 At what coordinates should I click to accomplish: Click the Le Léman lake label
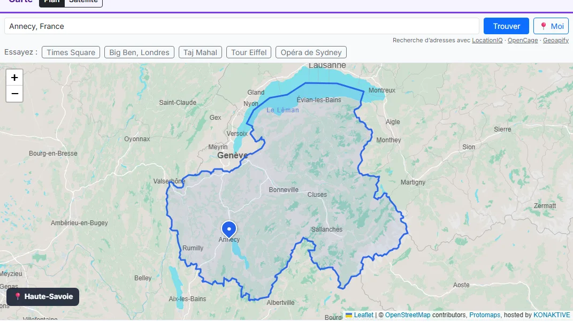coord(282,110)
